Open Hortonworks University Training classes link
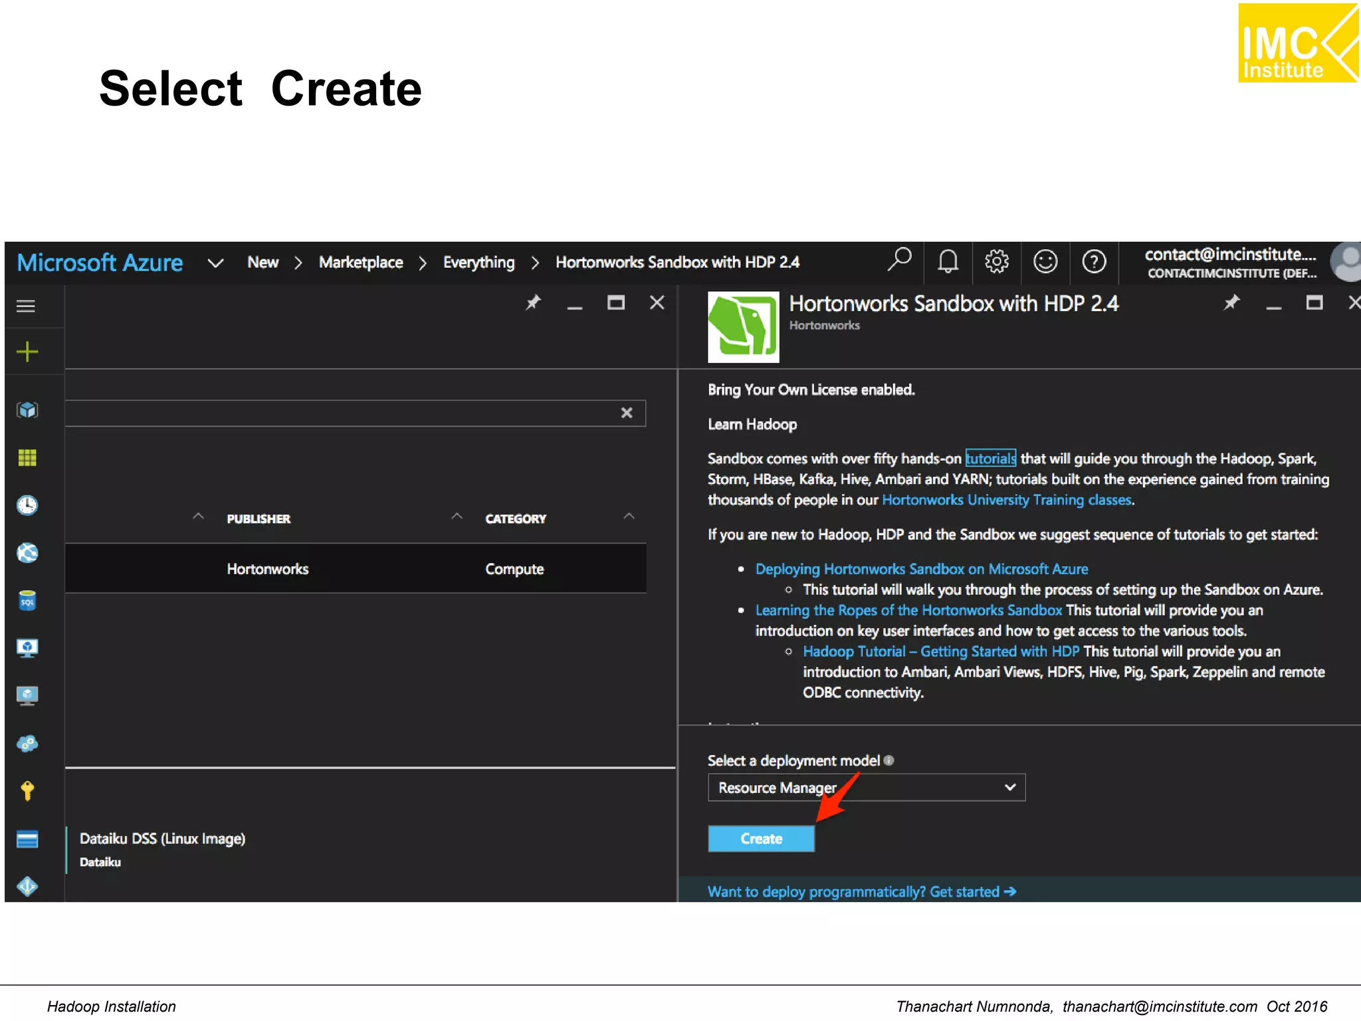This screenshot has width=1361, height=1021. [1007, 500]
